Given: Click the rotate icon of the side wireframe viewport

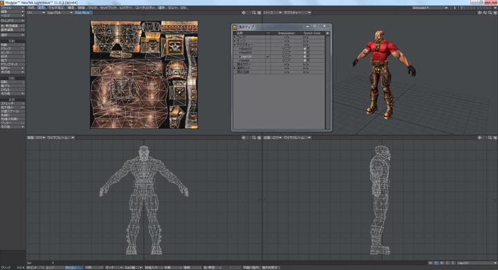Looking at the screenshot, I should click(485, 138).
